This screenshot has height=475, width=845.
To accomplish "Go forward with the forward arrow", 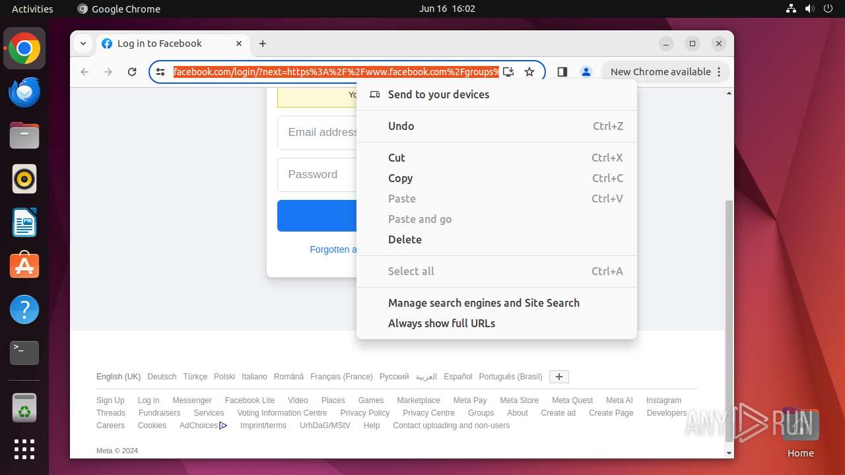I will click(108, 72).
